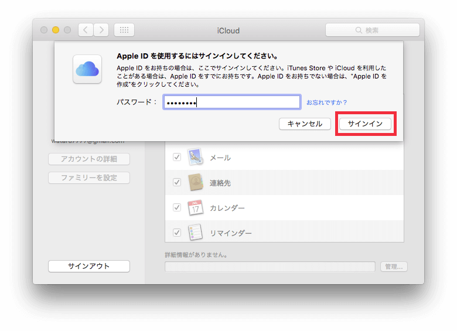This screenshot has height=331, width=457.
Task: Toggle the カレンダー checkbox
Action: [x=177, y=207]
